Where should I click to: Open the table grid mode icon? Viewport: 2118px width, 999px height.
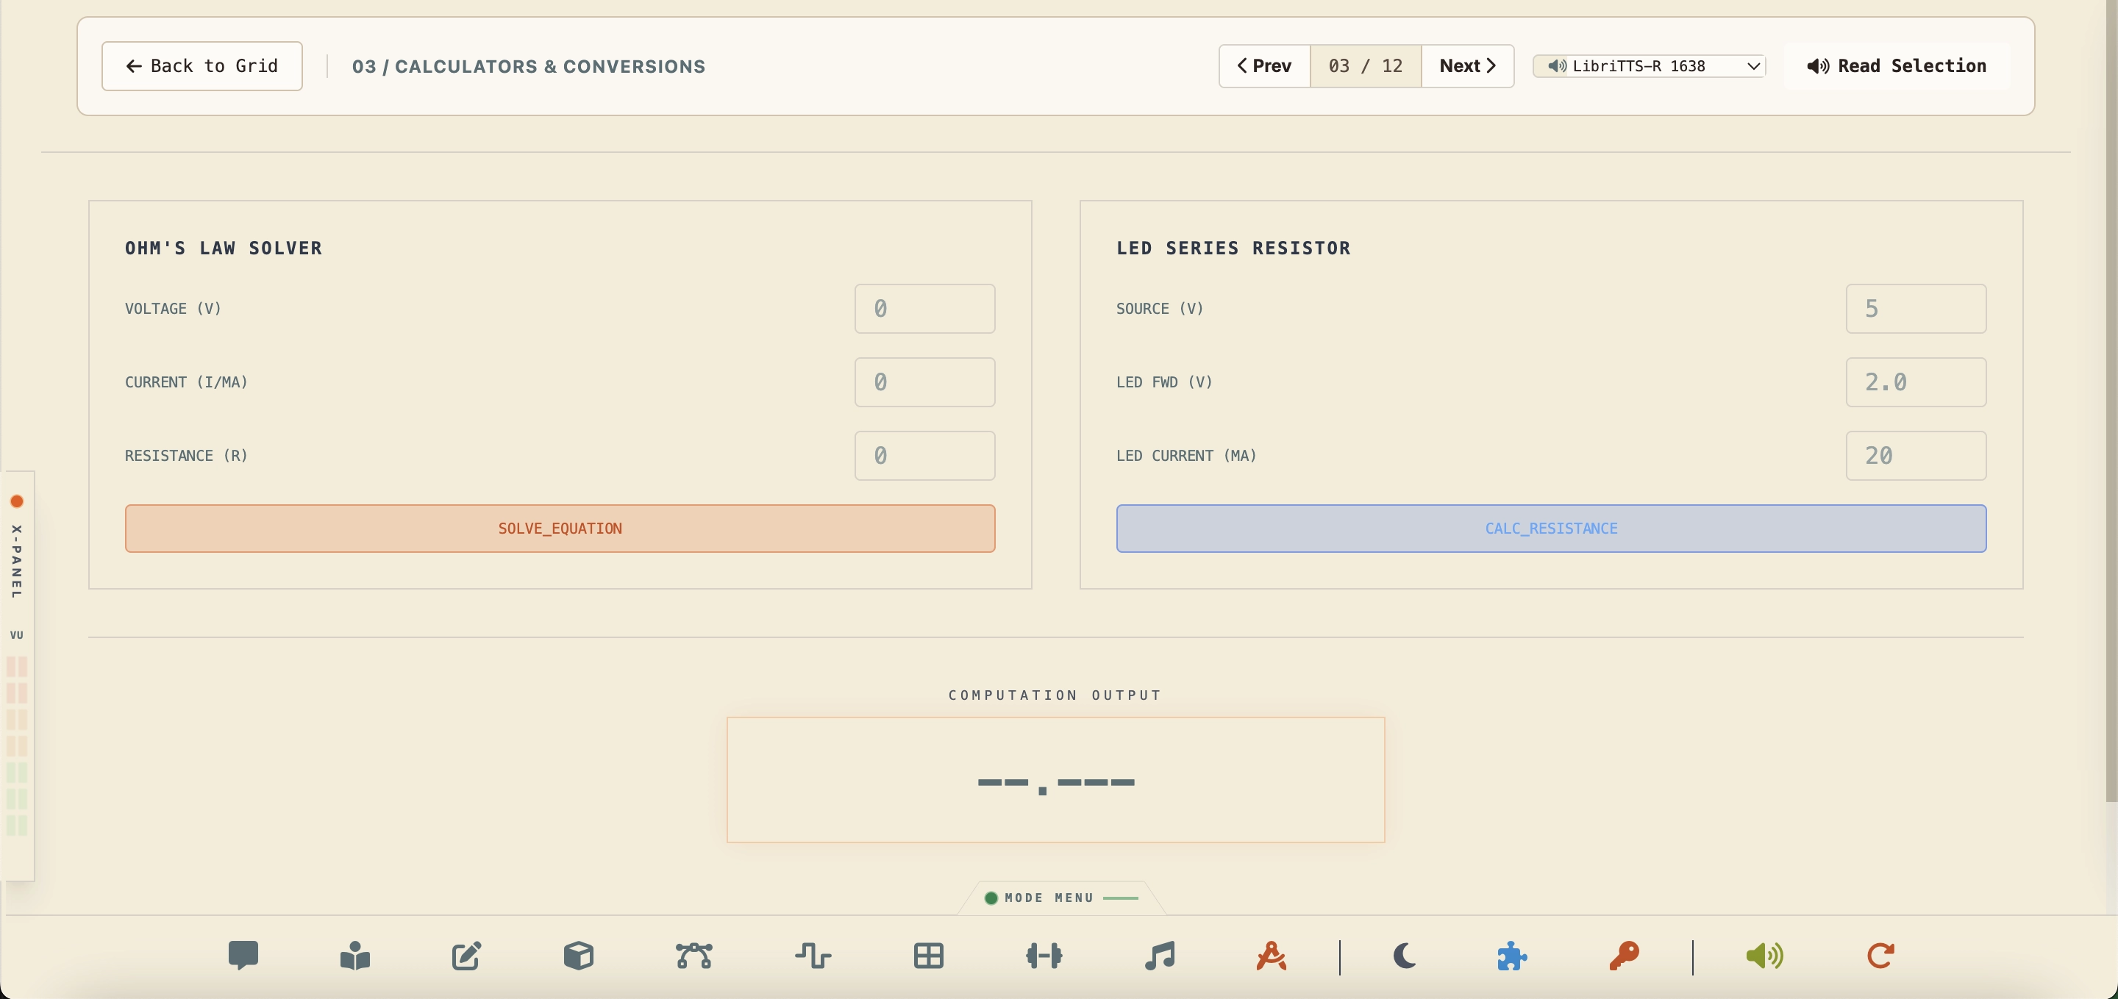928,956
